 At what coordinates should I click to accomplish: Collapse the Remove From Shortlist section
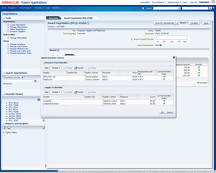click(x=44, y=63)
